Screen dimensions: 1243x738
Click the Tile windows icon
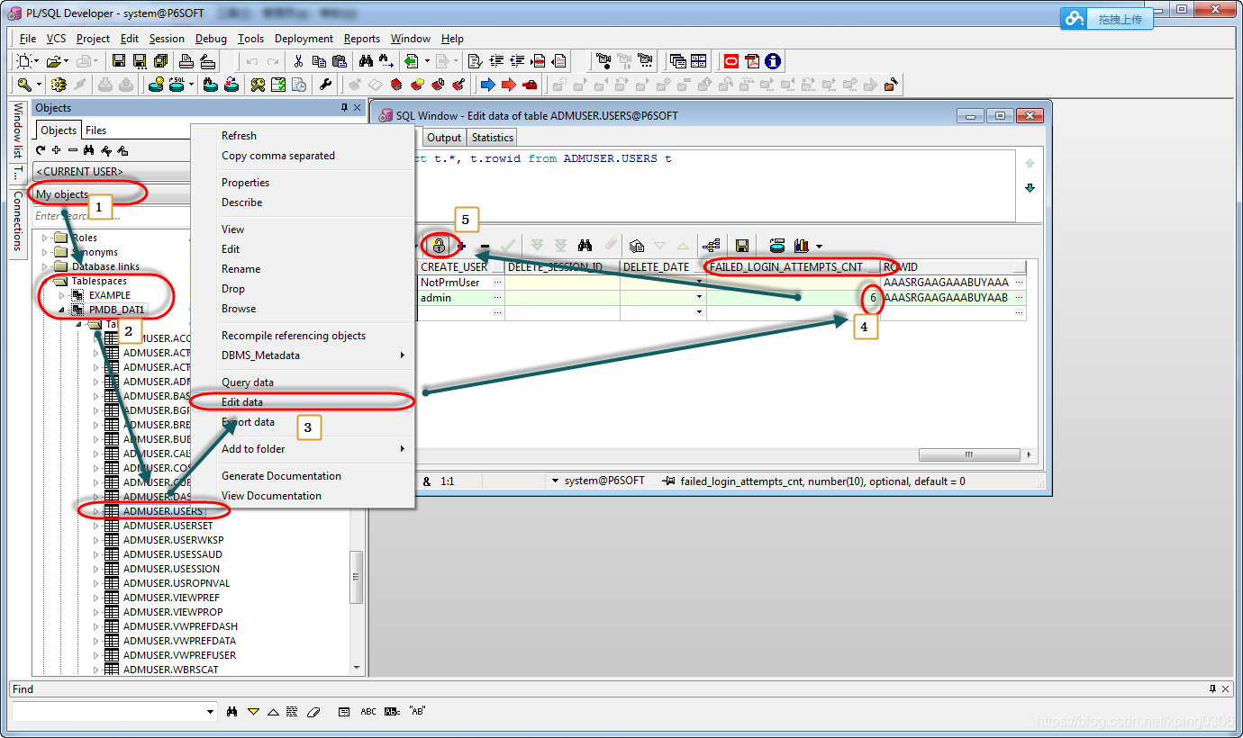click(698, 61)
